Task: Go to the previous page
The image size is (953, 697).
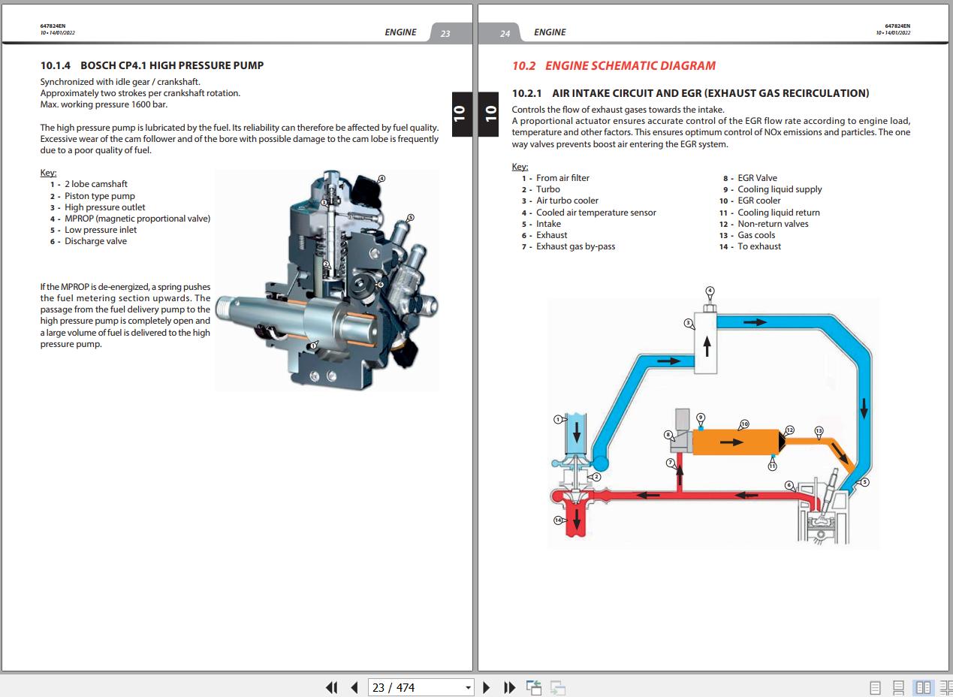Action: [354, 687]
